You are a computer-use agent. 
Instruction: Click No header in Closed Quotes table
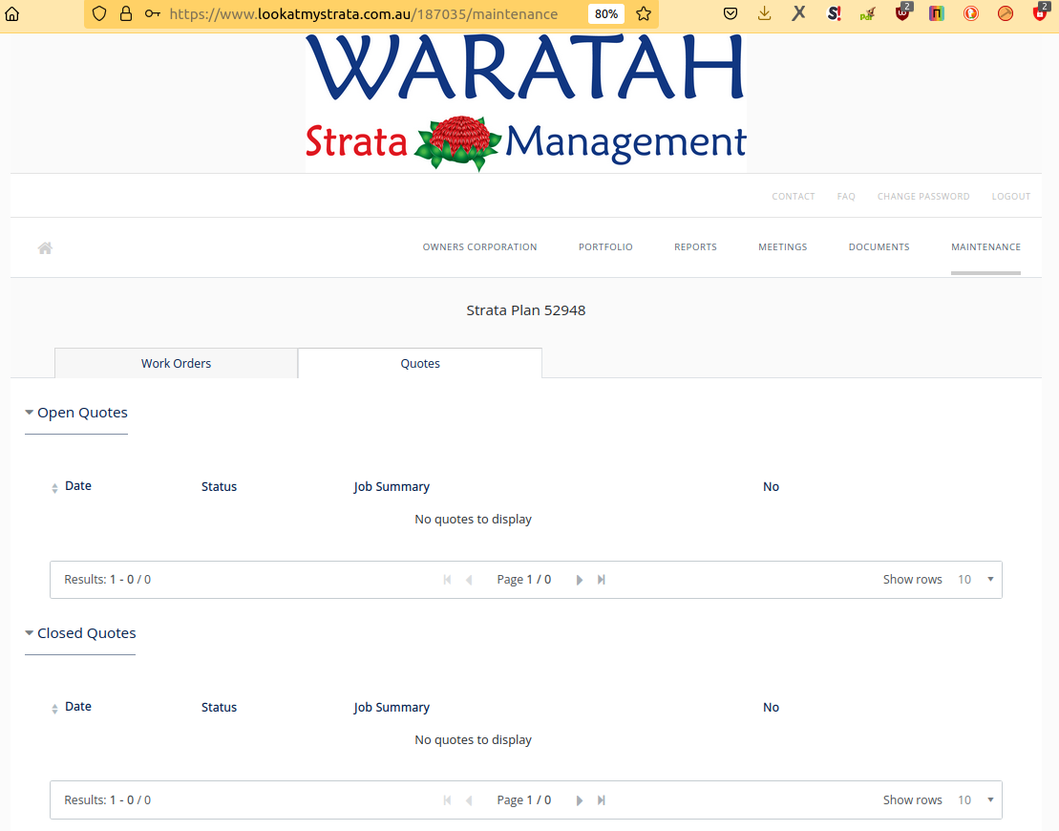(772, 708)
